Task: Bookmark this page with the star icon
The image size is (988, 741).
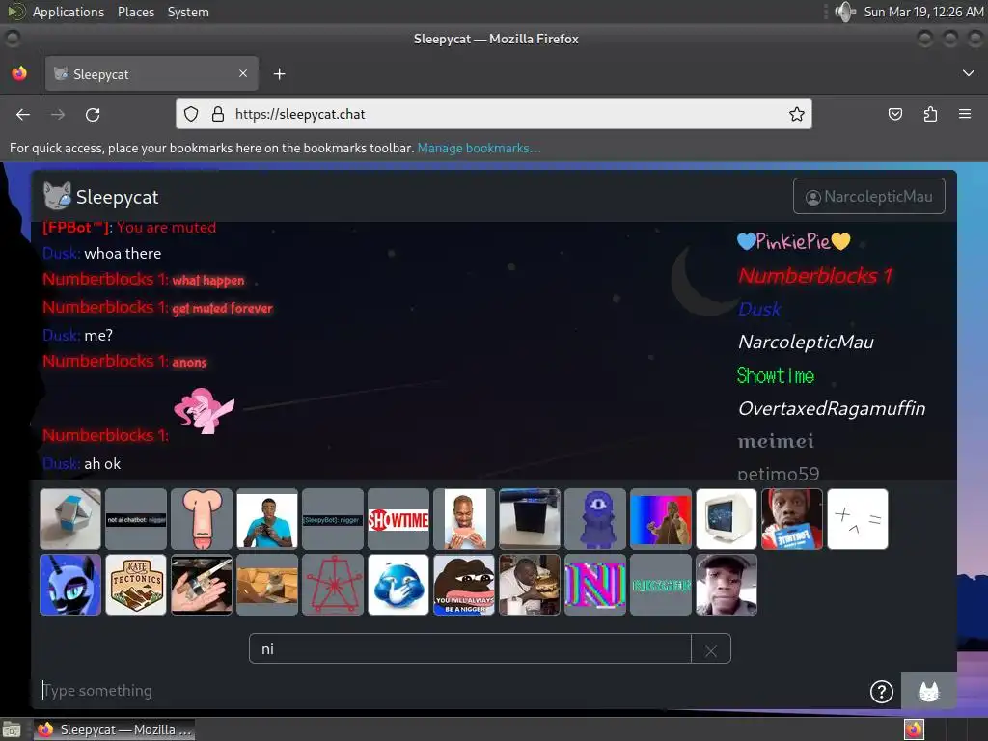Action: [x=796, y=114]
